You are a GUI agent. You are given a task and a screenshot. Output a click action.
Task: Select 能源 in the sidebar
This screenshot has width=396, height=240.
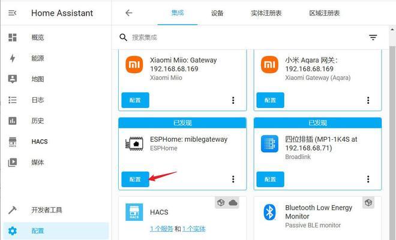(x=38, y=58)
